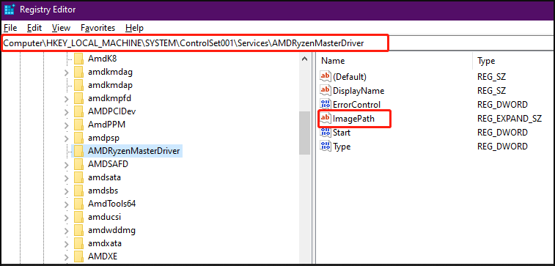Click the ImagePath string value icon
The height and width of the screenshot is (266, 555).
(325, 119)
